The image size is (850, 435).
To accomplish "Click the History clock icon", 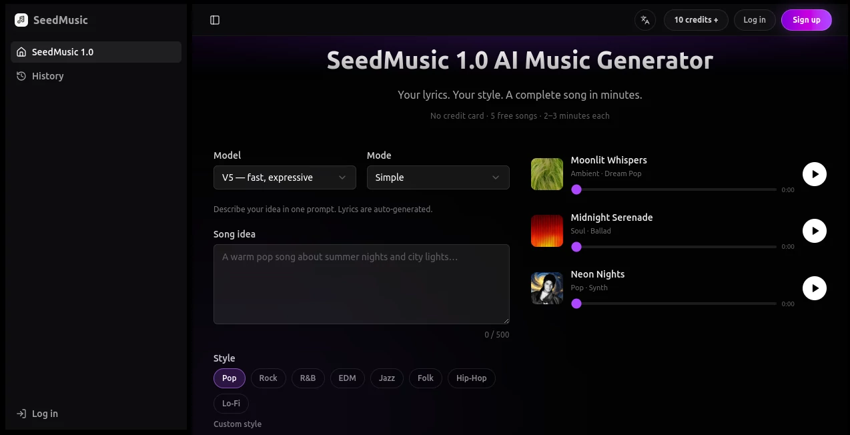I will pos(21,76).
